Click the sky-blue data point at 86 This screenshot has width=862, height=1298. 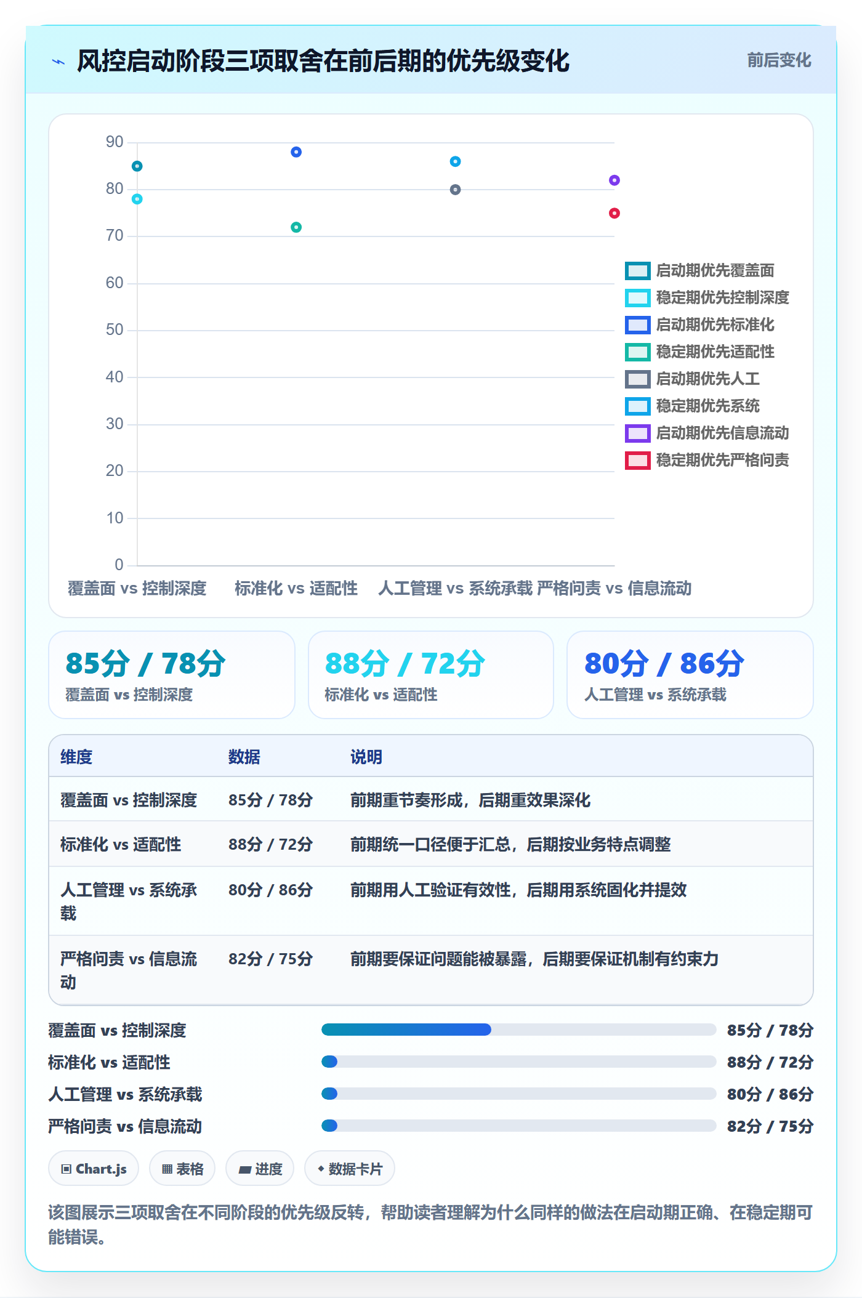(x=455, y=161)
